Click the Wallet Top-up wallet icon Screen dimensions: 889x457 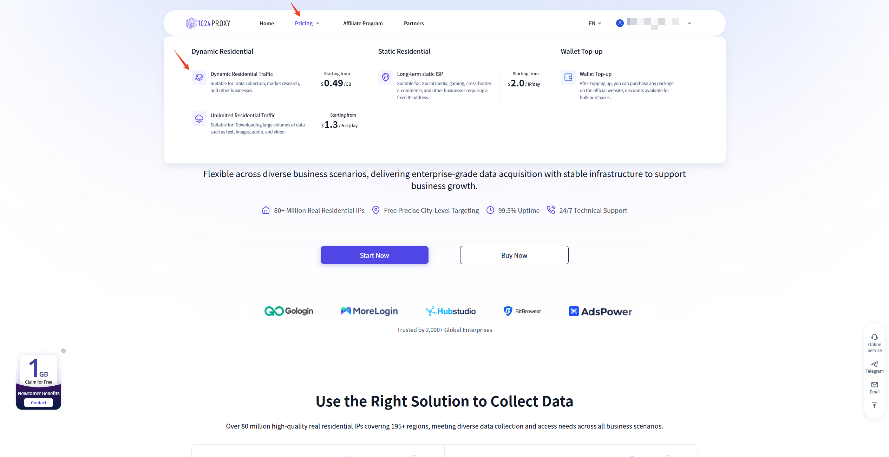click(x=568, y=77)
